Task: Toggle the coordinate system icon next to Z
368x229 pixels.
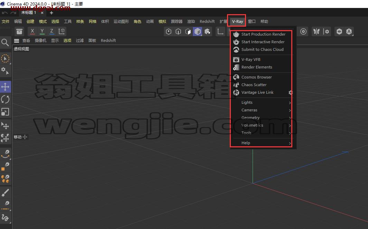Action: pos(62,31)
